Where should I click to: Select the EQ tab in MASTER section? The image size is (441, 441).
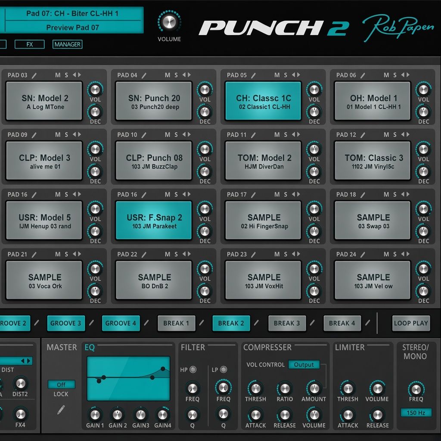90,348
